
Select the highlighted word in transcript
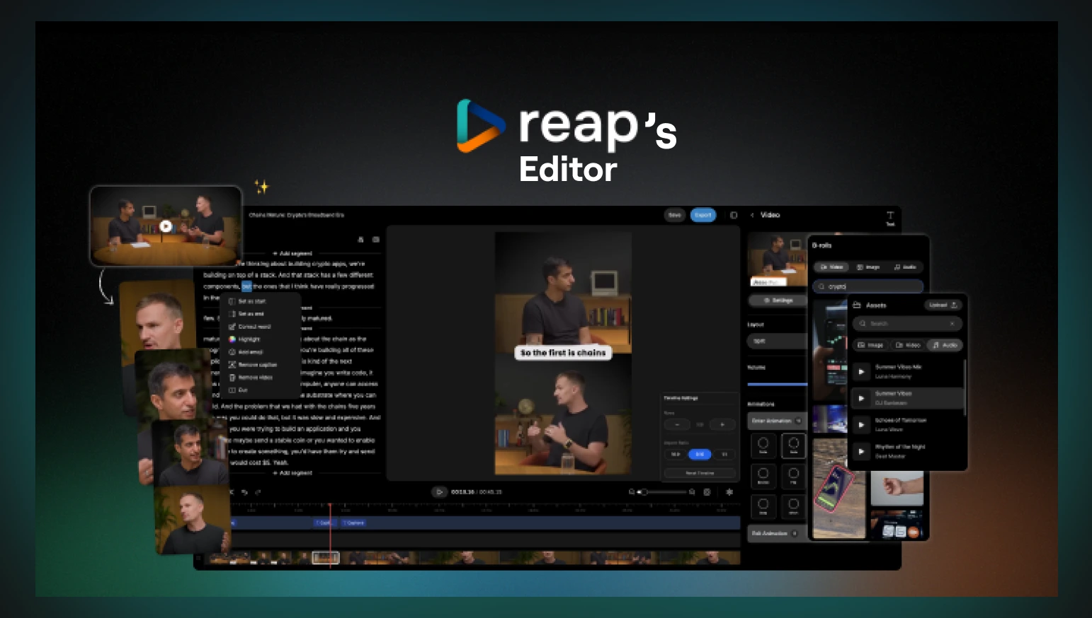246,286
